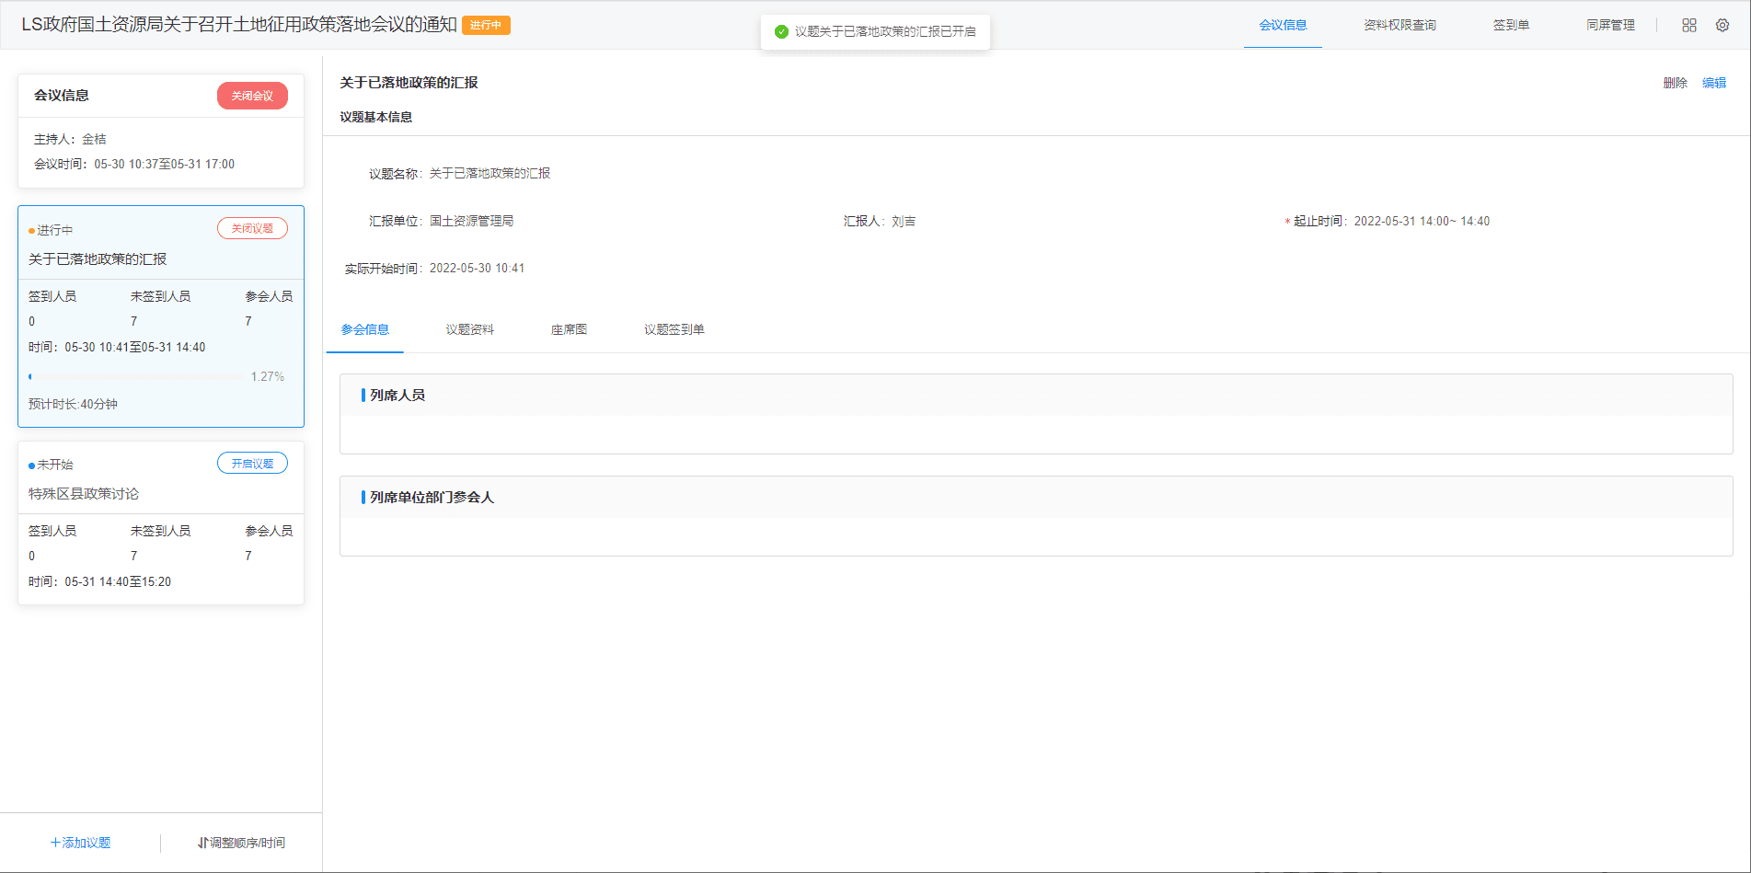Screen dimensions: 1751x873
Task: Open the grid apps icon in header
Action: tap(1689, 26)
